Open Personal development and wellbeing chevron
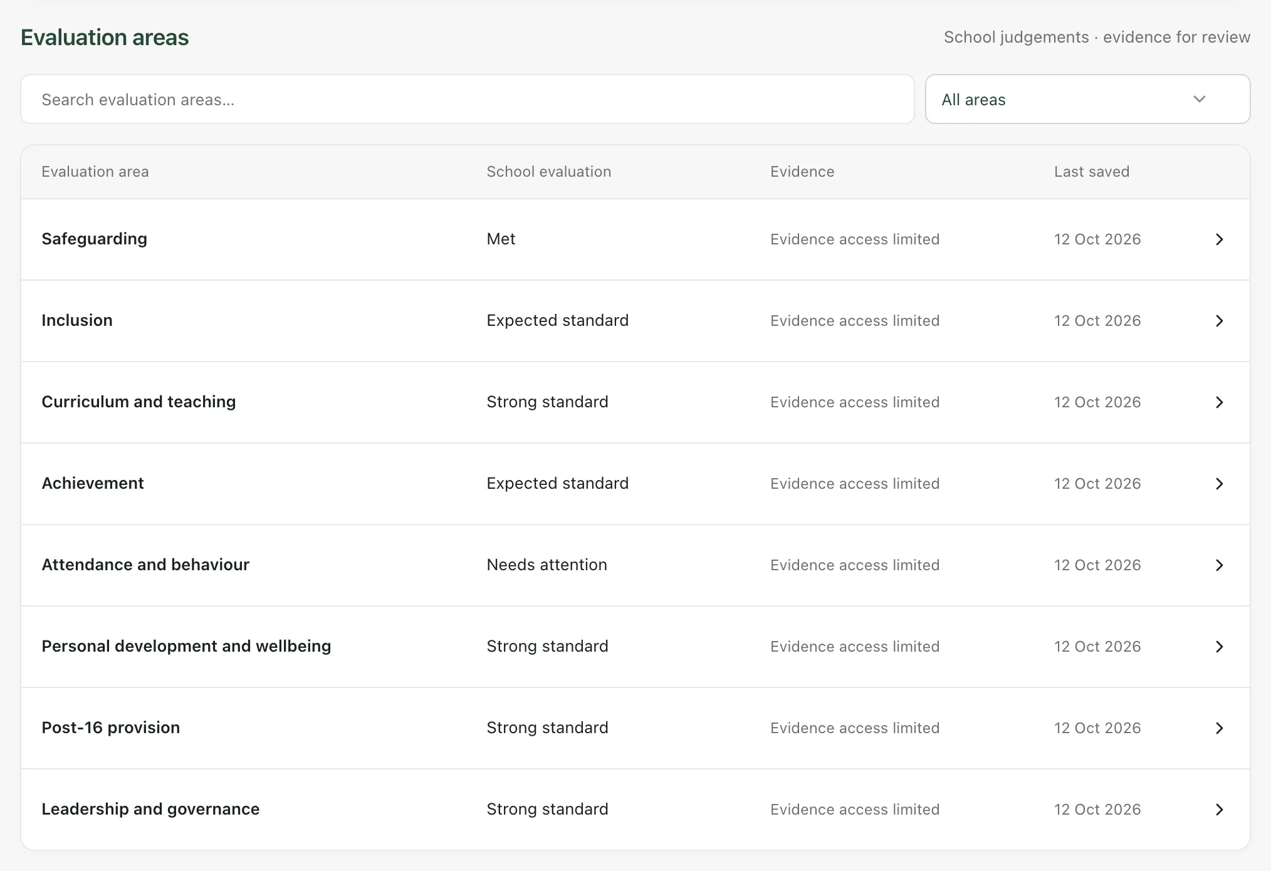The height and width of the screenshot is (871, 1271). point(1219,647)
